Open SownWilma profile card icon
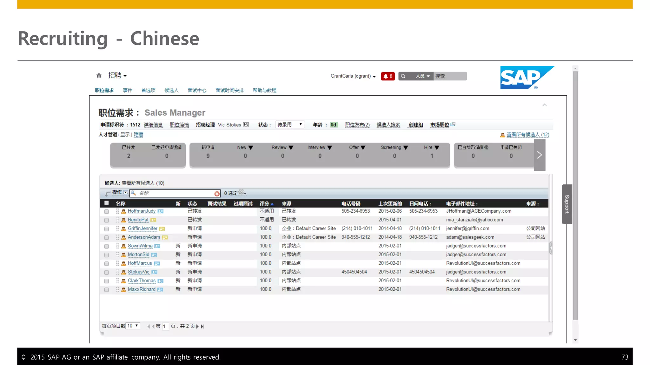 (x=157, y=246)
